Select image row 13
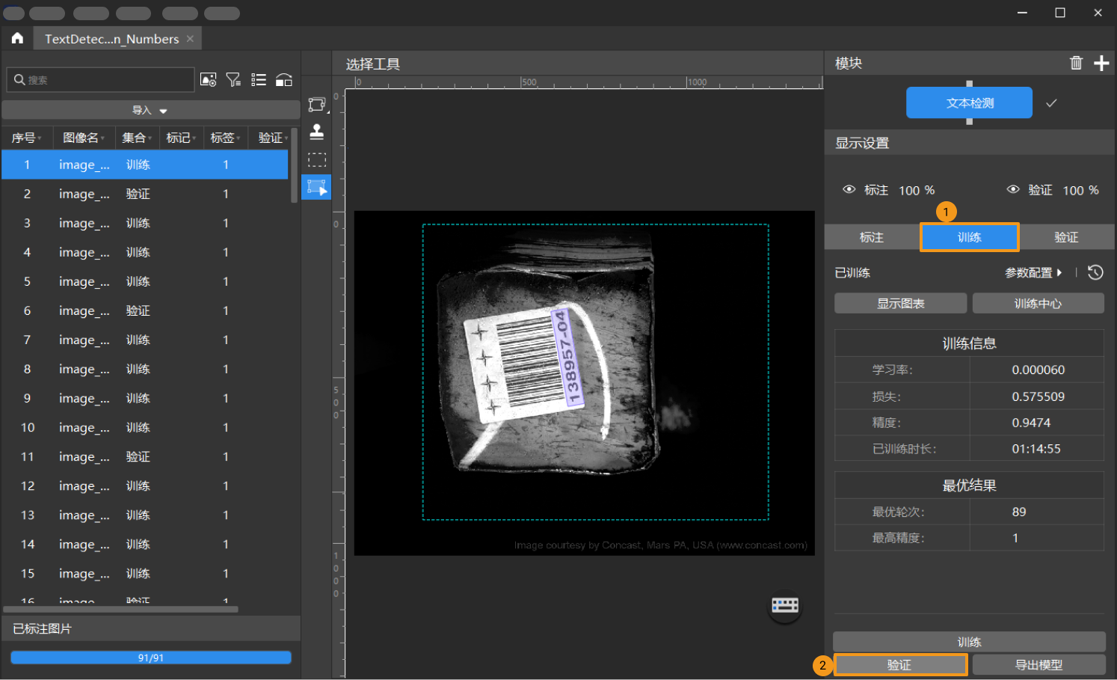Viewport: 1117px width, 680px height. point(145,515)
